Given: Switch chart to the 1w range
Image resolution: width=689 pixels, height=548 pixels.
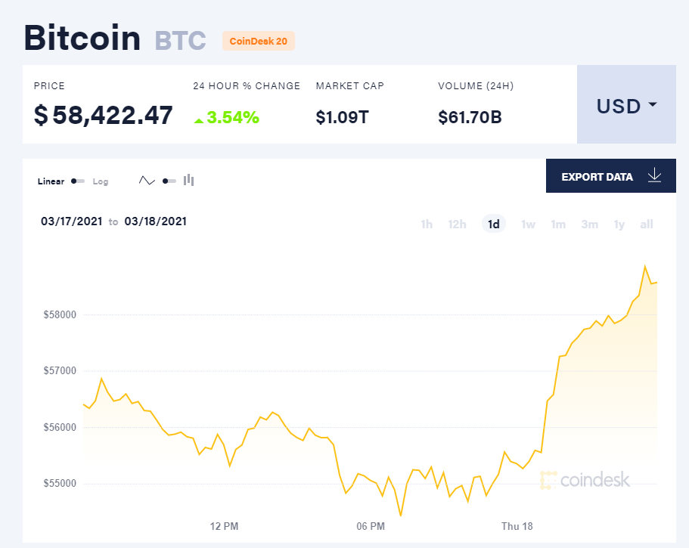Looking at the screenshot, I should (x=528, y=224).
